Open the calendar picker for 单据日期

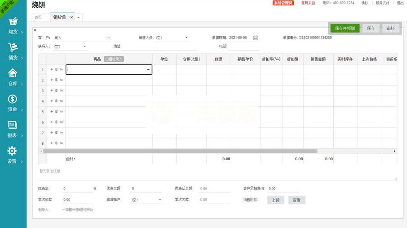(x=256, y=38)
